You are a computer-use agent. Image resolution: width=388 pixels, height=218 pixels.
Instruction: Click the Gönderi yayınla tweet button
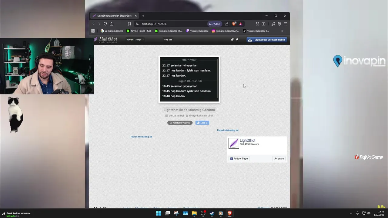click(180, 123)
